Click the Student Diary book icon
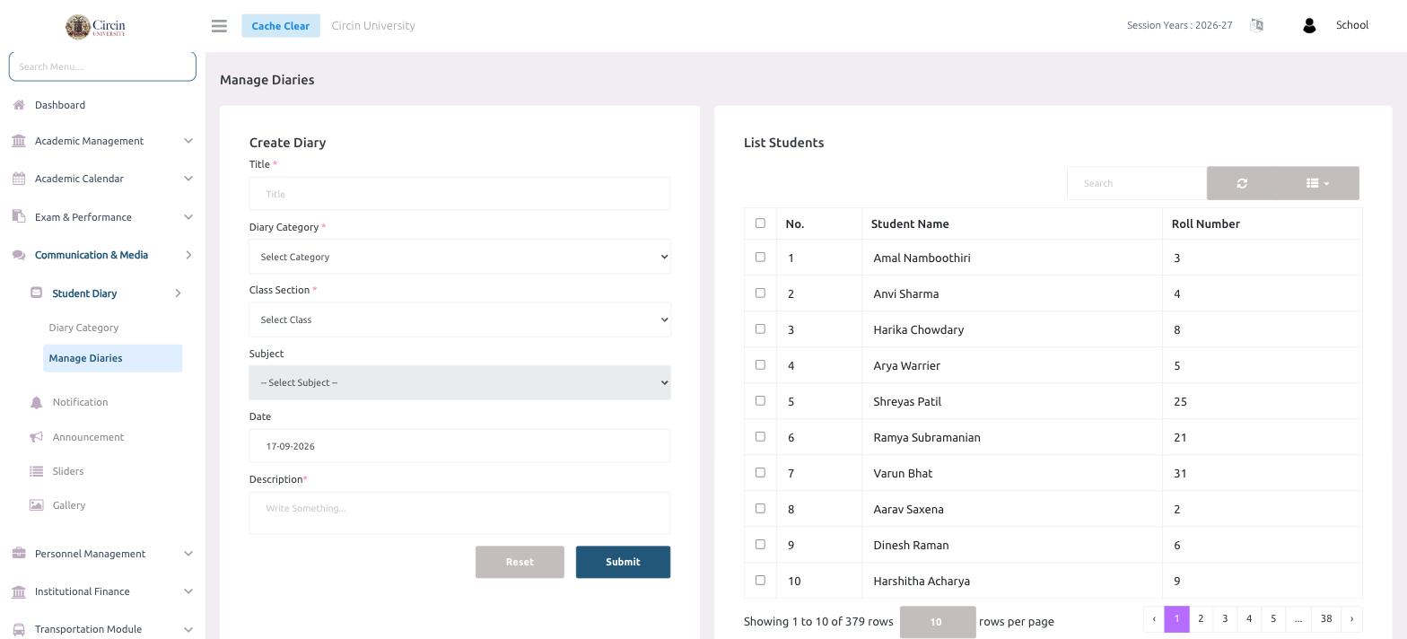The image size is (1407, 639). [36, 293]
